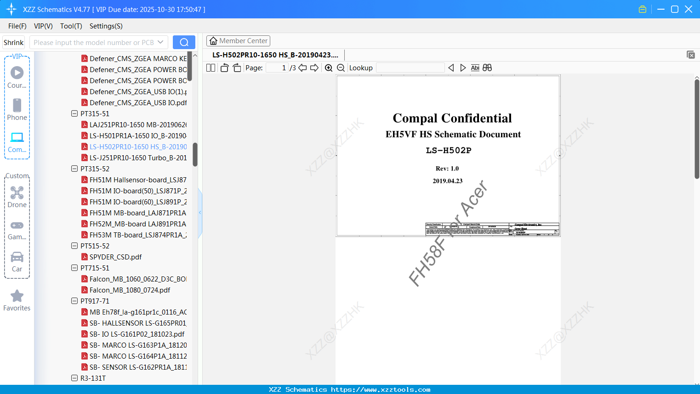Open the VIP(V) menu
This screenshot has width=700, height=394.
(43, 26)
